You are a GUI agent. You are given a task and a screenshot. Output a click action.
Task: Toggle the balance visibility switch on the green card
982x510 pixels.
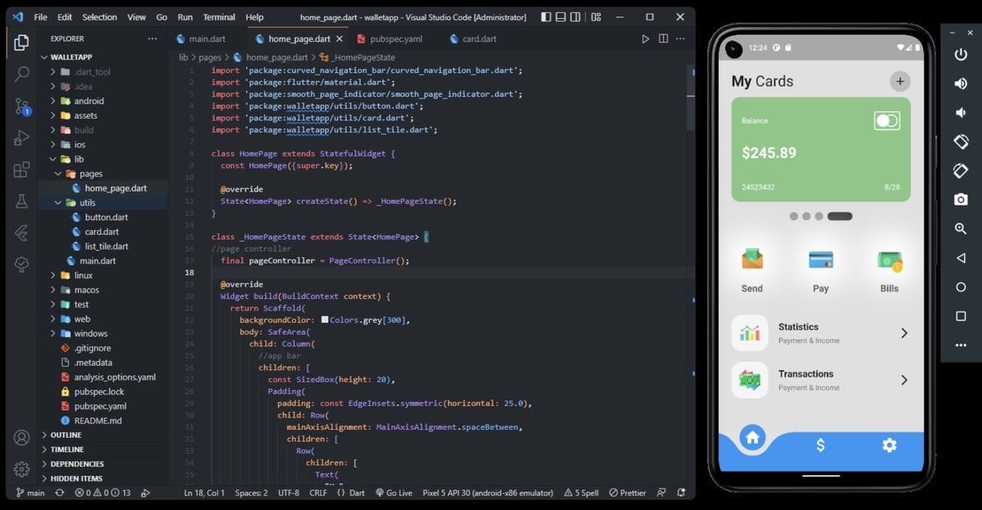[x=886, y=120]
